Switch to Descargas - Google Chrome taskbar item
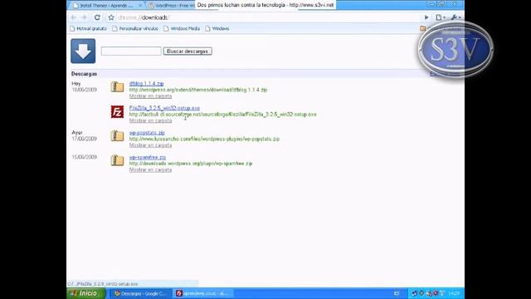Image resolution: width=531 pixels, height=299 pixels. (140, 293)
